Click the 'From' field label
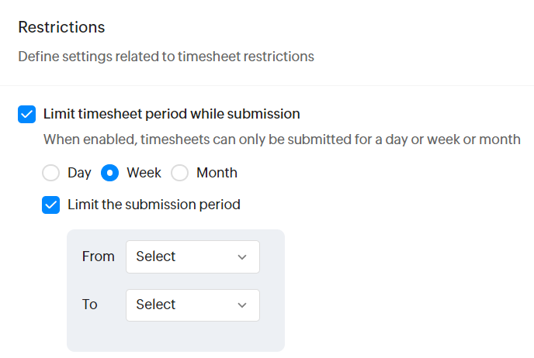534x358 pixels. pos(98,256)
